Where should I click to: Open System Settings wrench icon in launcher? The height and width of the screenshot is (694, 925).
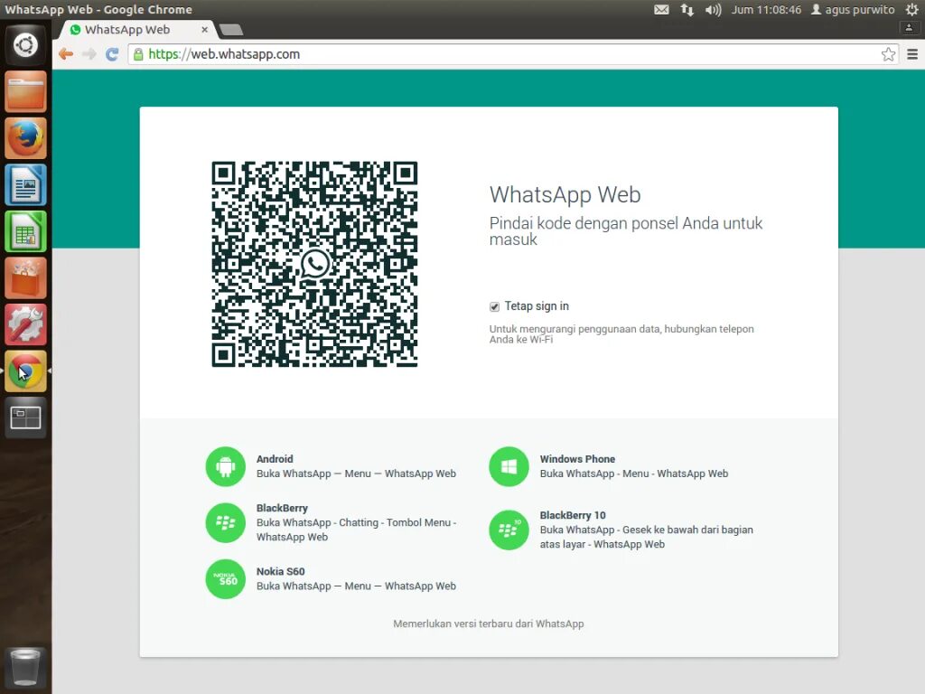[x=25, y=324]
